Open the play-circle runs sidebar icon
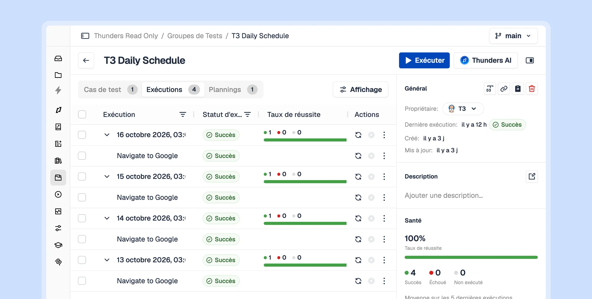Screen dimensions: 592x299 pos(58,194)
